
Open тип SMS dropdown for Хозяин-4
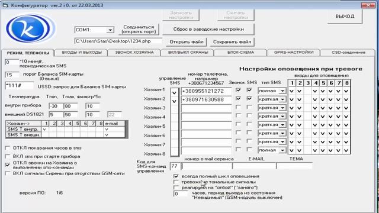[282, 117]
